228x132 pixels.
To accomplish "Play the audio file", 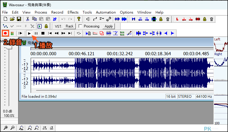I will [29, 33].
